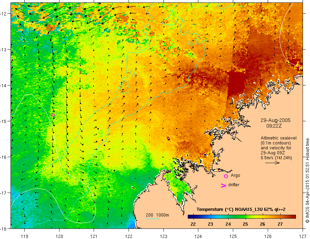Image resolution: width=310 pixels, height=239 pixels.
Task: Click the 'Altimetric sealevel' text line
Action: [279, 138]
